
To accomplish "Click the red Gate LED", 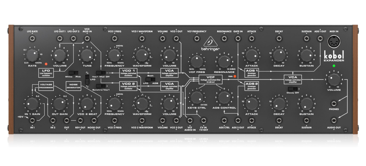I will click(x=235, y=76).
